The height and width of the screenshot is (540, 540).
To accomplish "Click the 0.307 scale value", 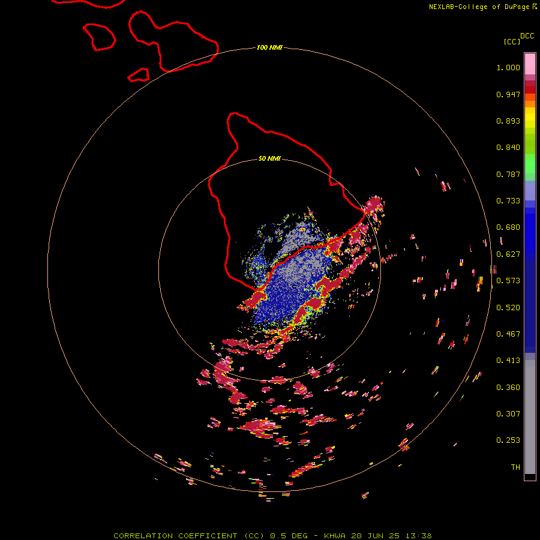I will pos(508,414).
